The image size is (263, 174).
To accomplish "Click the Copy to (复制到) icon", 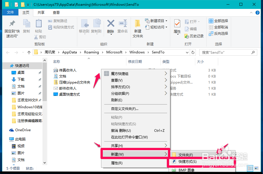I will pos(96,24).
